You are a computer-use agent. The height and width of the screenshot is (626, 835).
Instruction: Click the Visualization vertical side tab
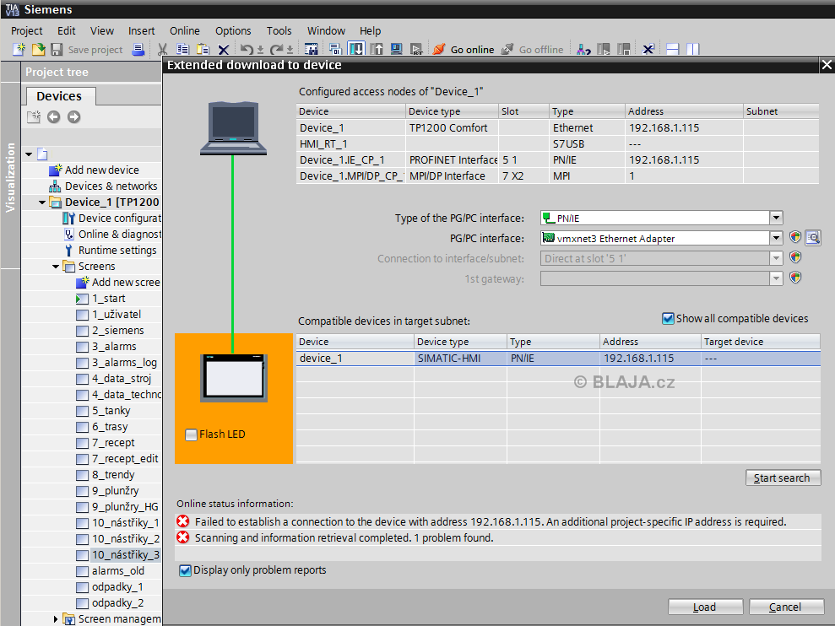(x=10, y=177)
